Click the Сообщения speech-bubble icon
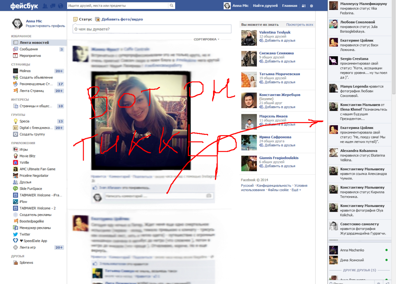The width and height of the screenshot is (396, 284). [15, 49]
